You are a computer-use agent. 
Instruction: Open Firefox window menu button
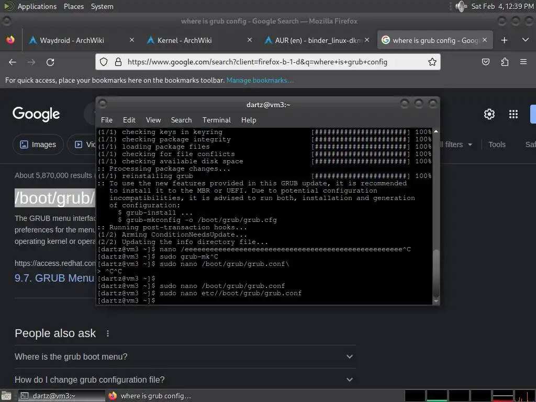6,21
